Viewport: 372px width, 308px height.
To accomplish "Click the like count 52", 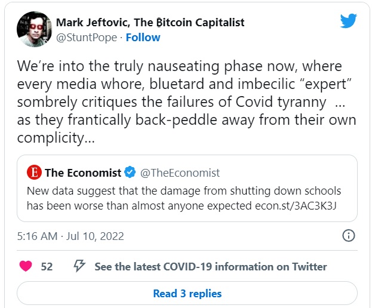I will pyautogui.click(x=47, y=267).
